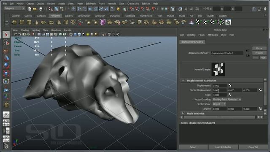Toggle viewport grid display icon

point(39,34)
